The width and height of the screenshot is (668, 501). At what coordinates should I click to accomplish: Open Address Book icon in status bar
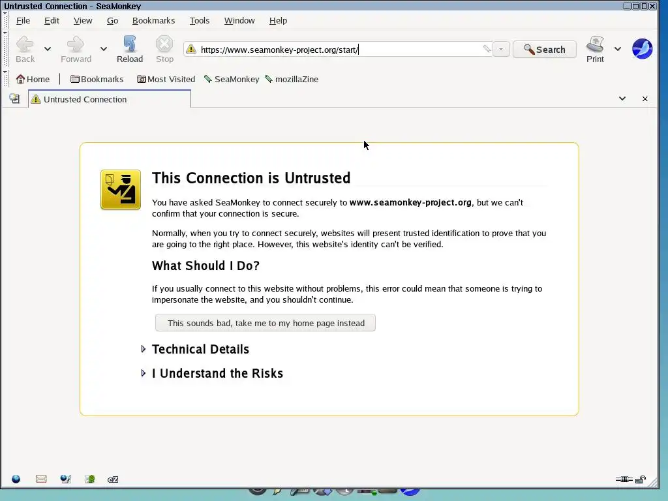pyautogui.click(x=89, y=479)
